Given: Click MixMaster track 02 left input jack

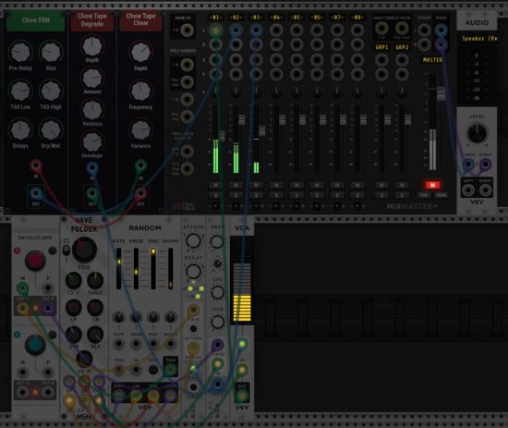Looking at the screenshot, I should click(x=236, y=31).
